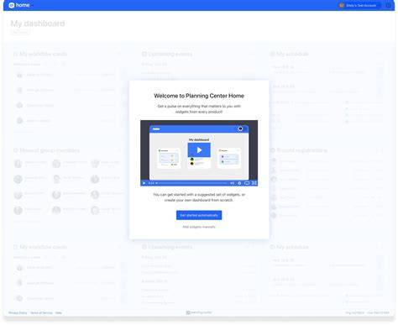Image resolution: width=398 pixels, height=325 pixels.
Task: Click the button under My dashboard title
Action: coord(20,32)
